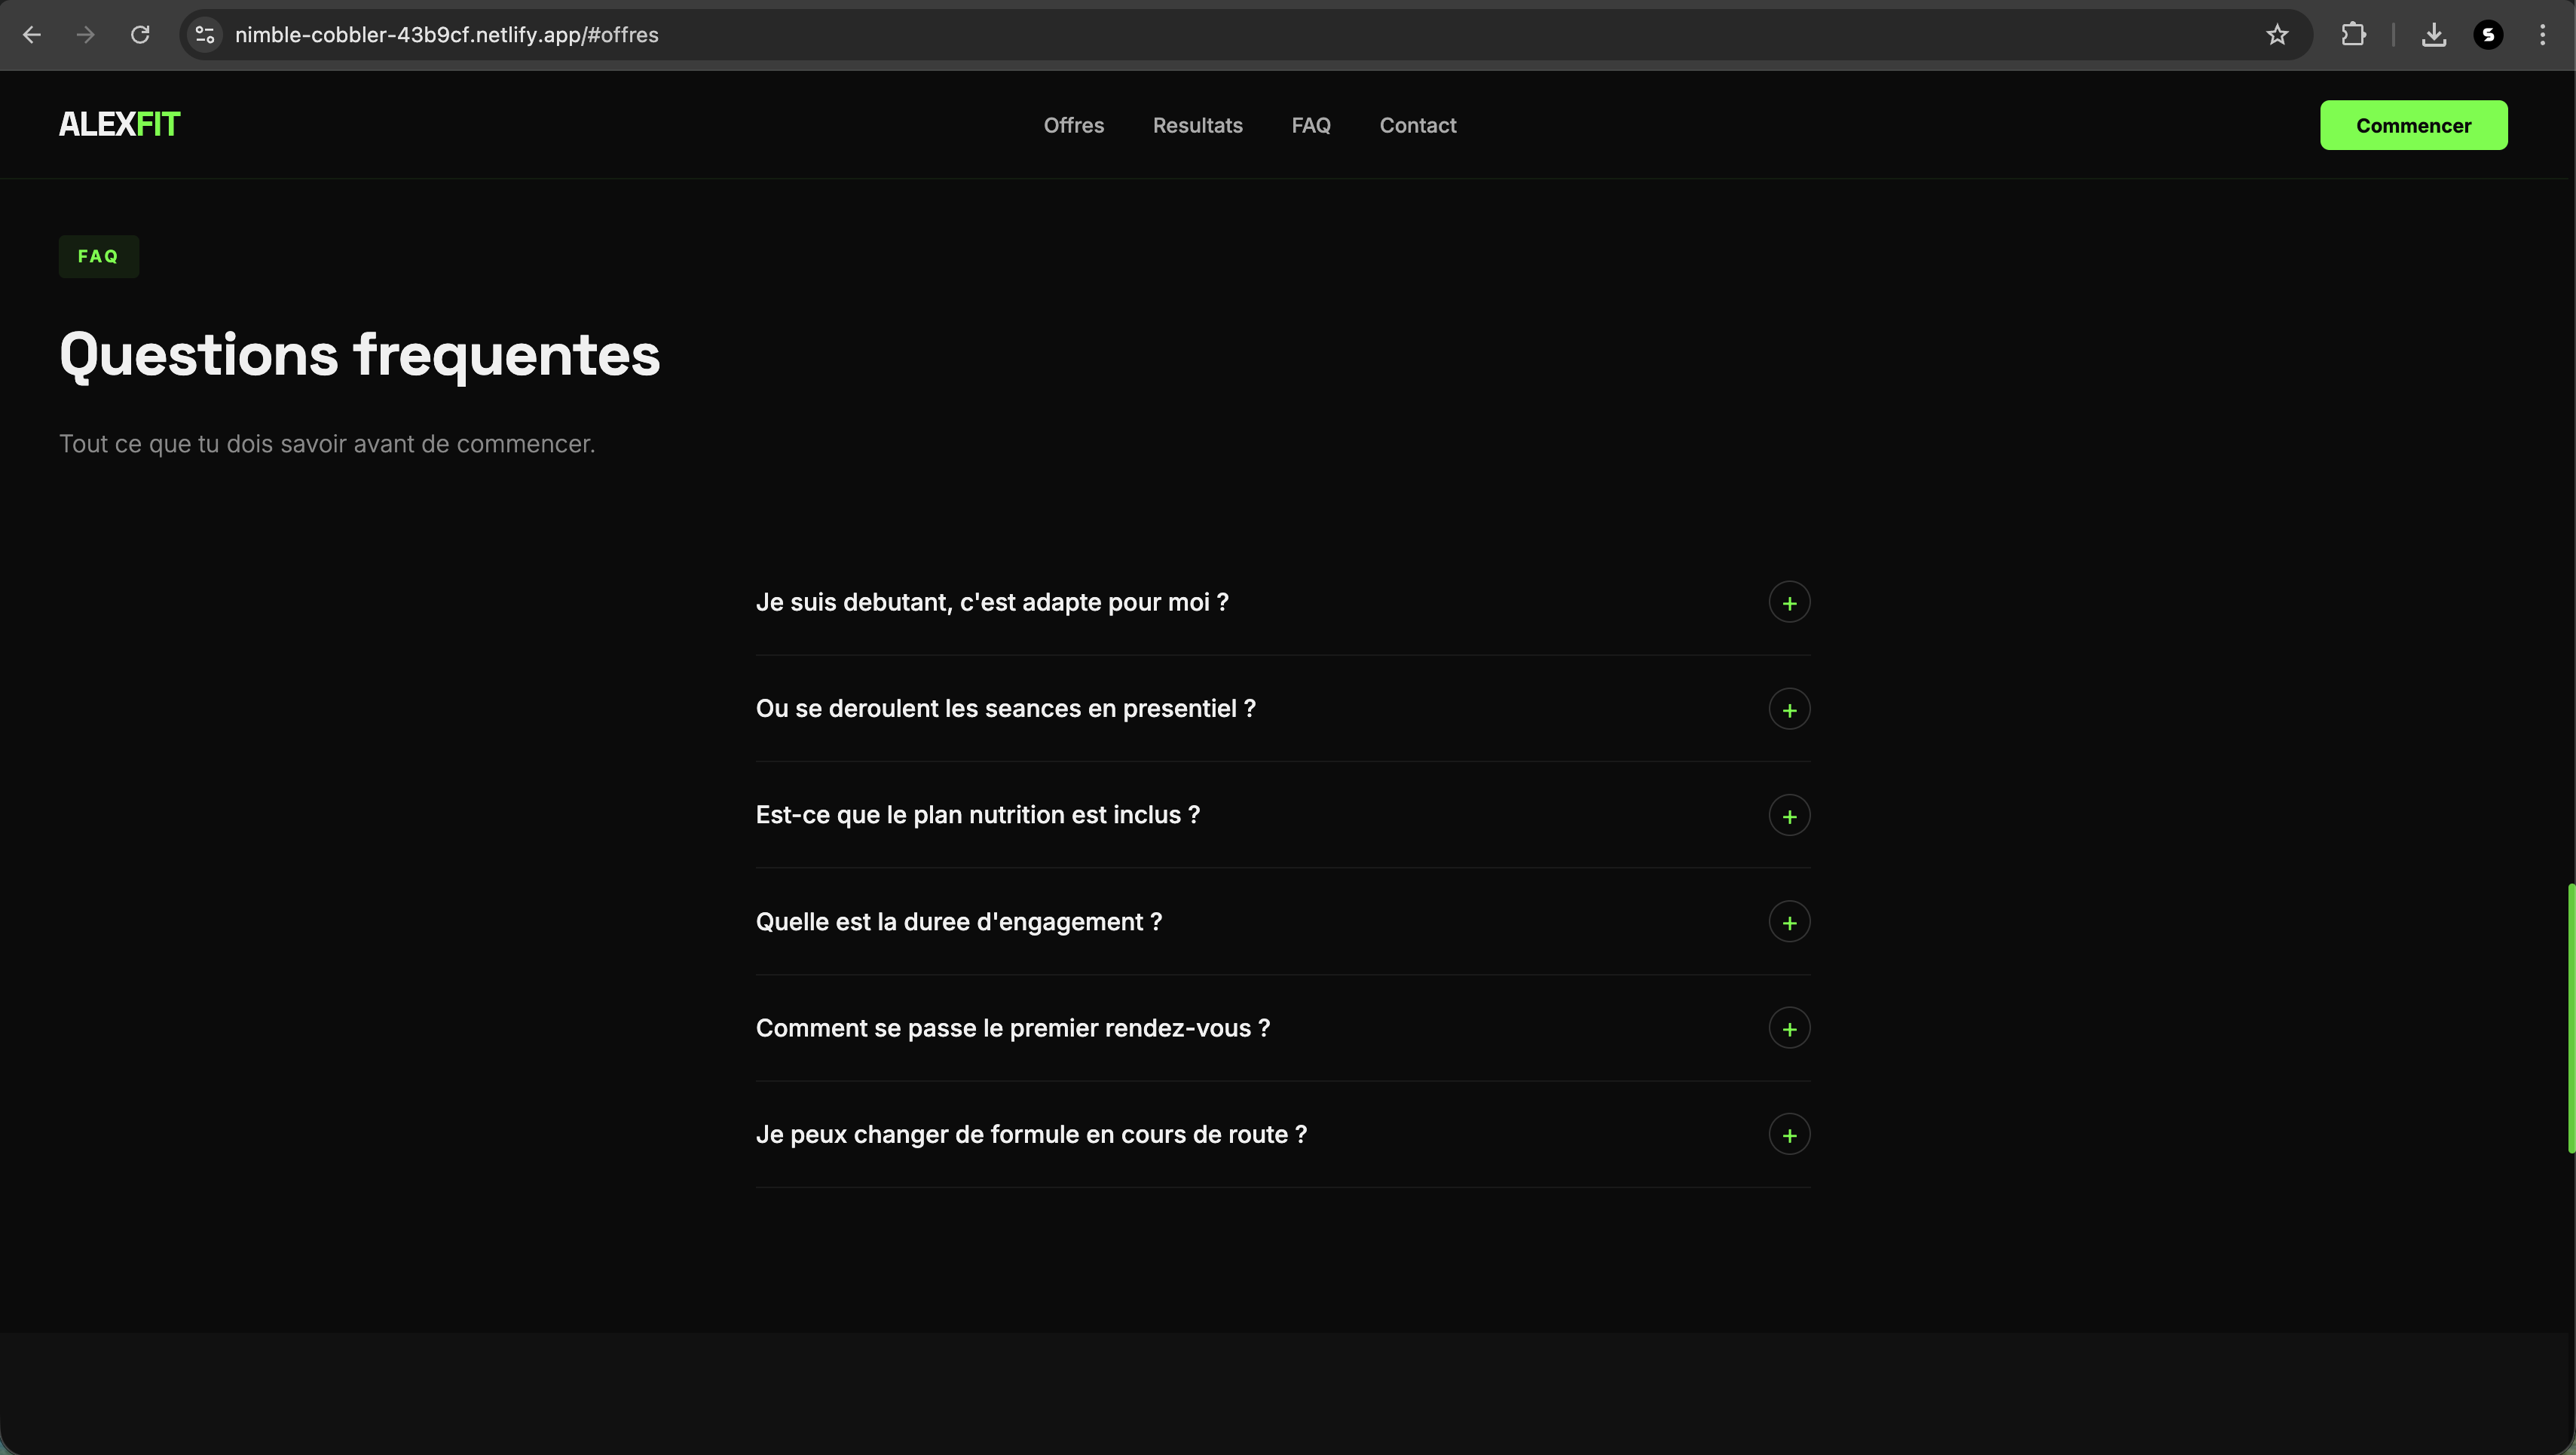Reload the page with refresh icon
The height and width of the screenshot is (1455, 2576).
click(x=140, y=35)
